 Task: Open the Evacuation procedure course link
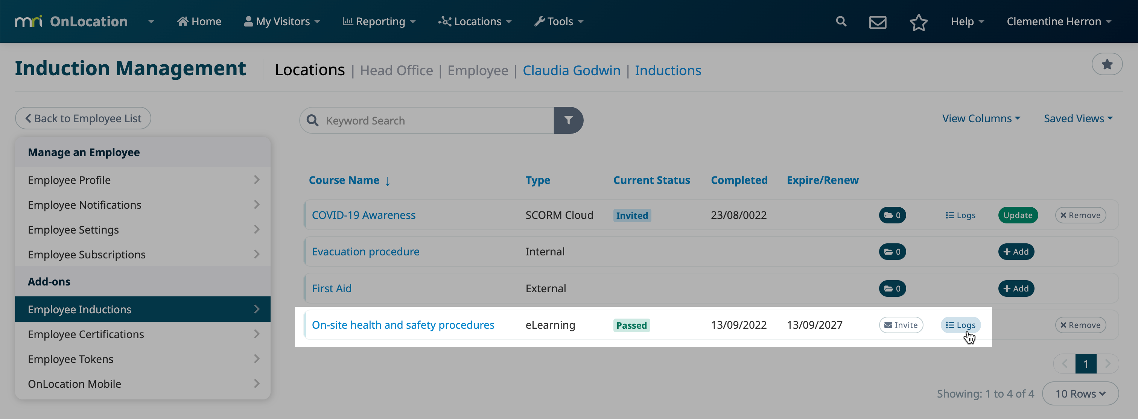[365, 251]
